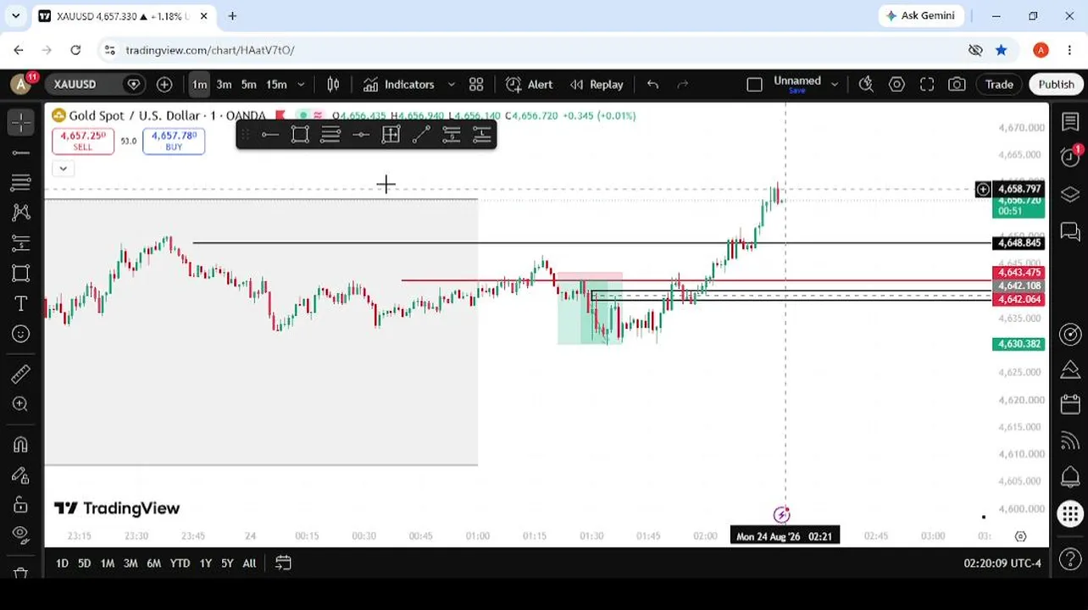The height and width of the screenshot is (610, 1088).
Task: Select floating toolbar horizontal line tool
Action: point(269,135)
